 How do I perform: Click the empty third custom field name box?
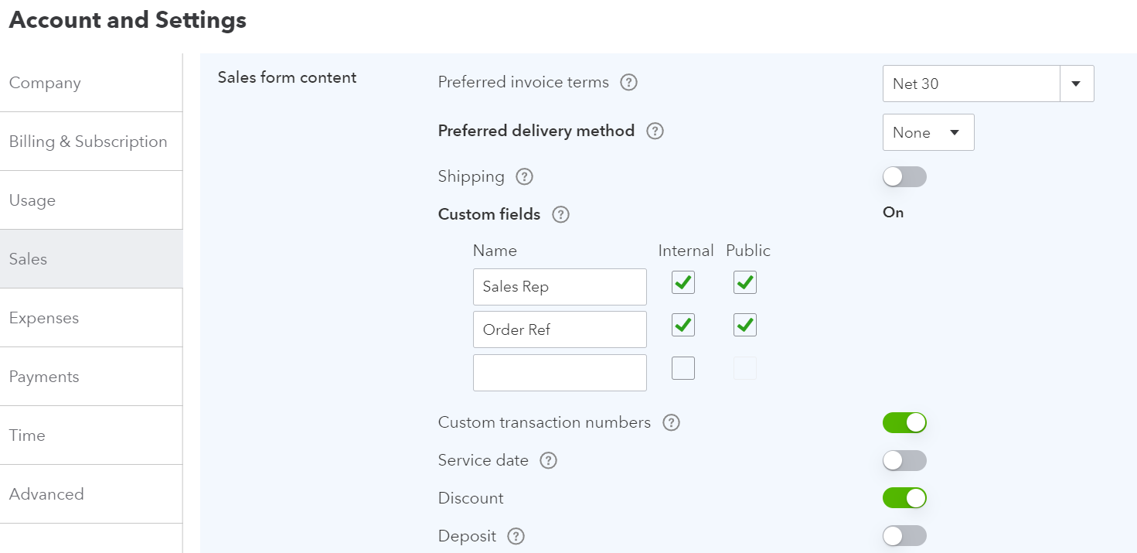pyautogui.click(x=560, y=373)
